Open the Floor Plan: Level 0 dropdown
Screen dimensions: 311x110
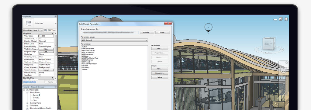(x=33, y=30)
